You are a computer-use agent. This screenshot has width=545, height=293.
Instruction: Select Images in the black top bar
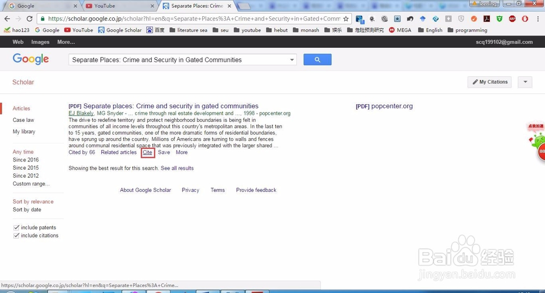(40, 42)
